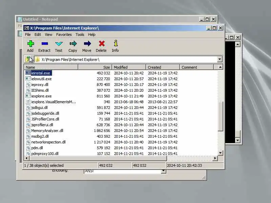Open the Tools menu
Image resolution: width=271 pixels, height=203 pixels.
(x=80, y=35)
